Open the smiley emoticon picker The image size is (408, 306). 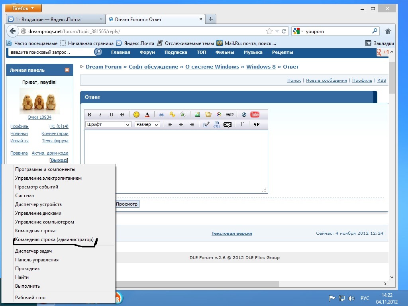click(136, 115)
